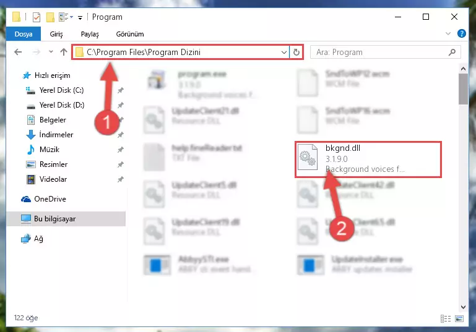Open Resimler folder in sidebar
Viewport: 476px width, 332px height.
tap(47, 164)
